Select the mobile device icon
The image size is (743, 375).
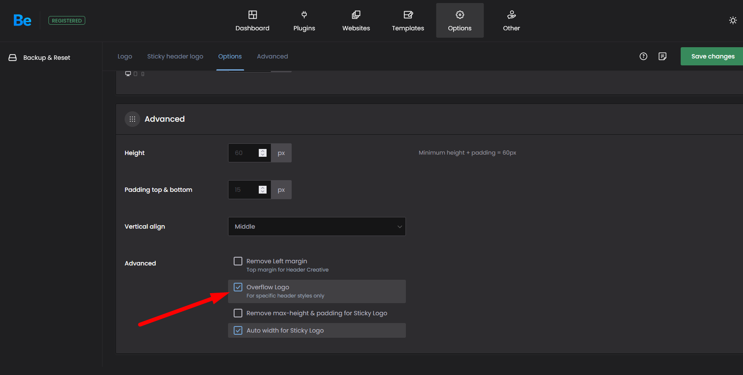click(143, 74)
